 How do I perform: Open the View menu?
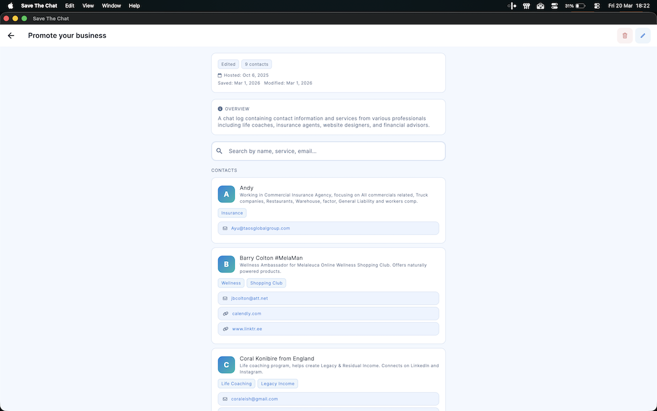click(x=88, y=5)
